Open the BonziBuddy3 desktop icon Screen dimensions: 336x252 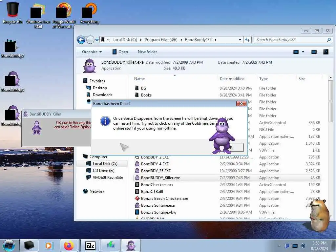(12, 82)
